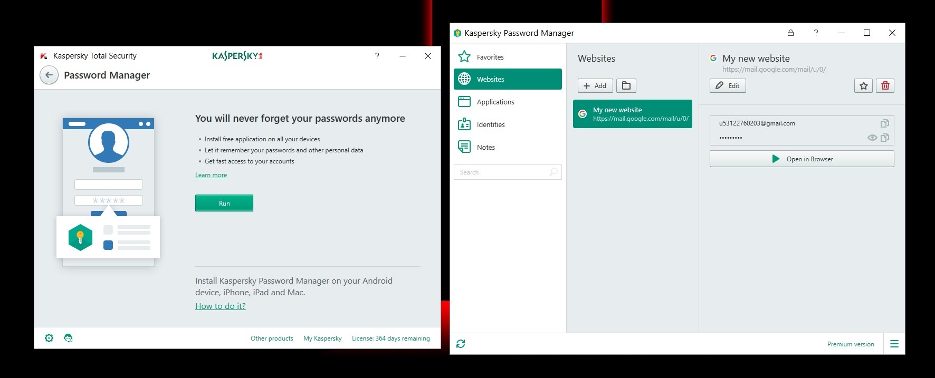Open the support agent icon in Total Security footer
Screen dimensions: 935x378
[68, 338]
